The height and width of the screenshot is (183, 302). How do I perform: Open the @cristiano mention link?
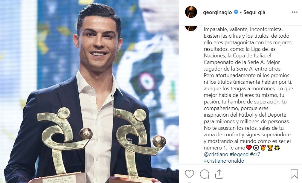click(x=216, y=154)
